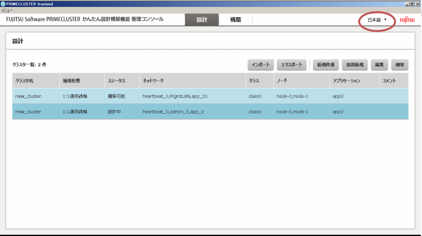
Task: Click 1:1運用待機 in the 設計中 row
Action: [x=75, y=111]
